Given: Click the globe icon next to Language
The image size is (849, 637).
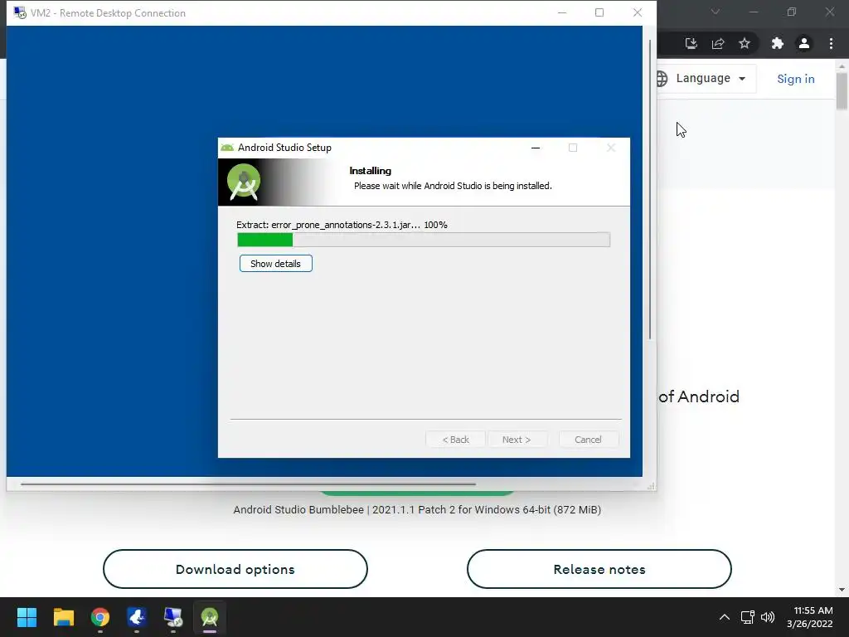Looking at the screenshot, I should pyautogui.click(x=662, y=79).
